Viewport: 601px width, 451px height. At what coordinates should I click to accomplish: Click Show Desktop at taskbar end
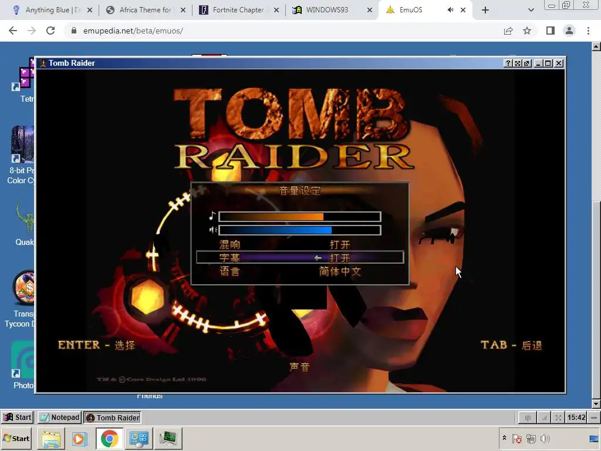tap(594, 439)
